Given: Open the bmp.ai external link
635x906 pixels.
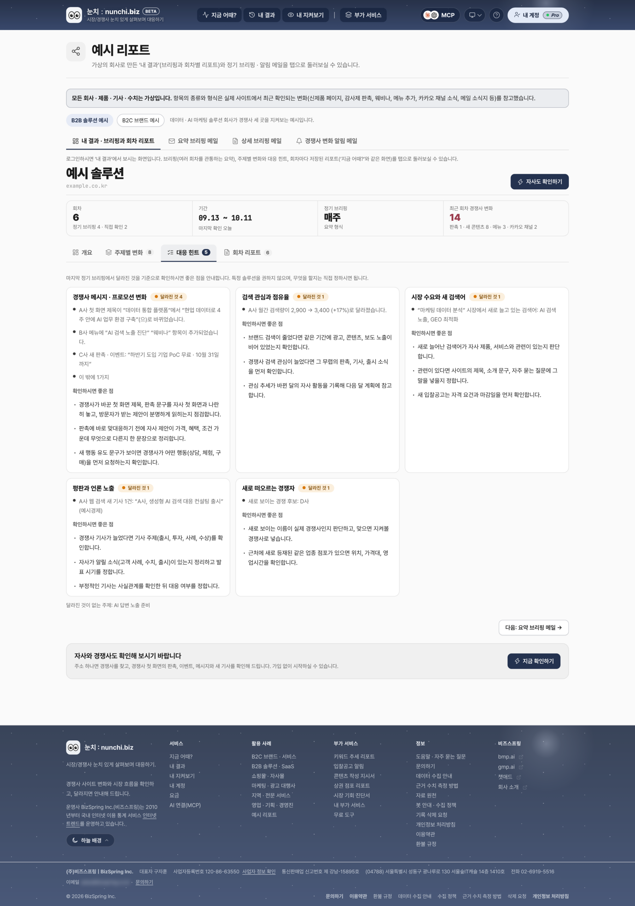Looking at the screenshot, I should click(x=510, y=756).
